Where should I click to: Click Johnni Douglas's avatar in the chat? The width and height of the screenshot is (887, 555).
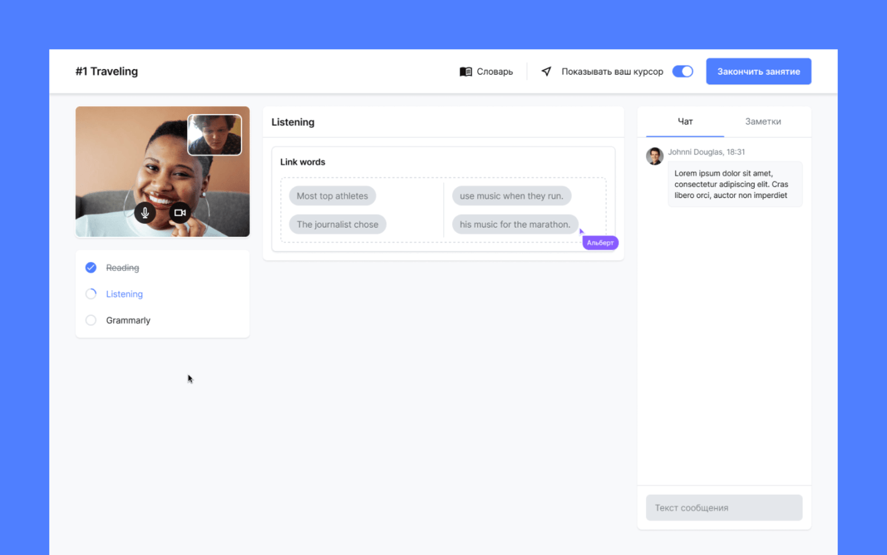tap(655, 156)
